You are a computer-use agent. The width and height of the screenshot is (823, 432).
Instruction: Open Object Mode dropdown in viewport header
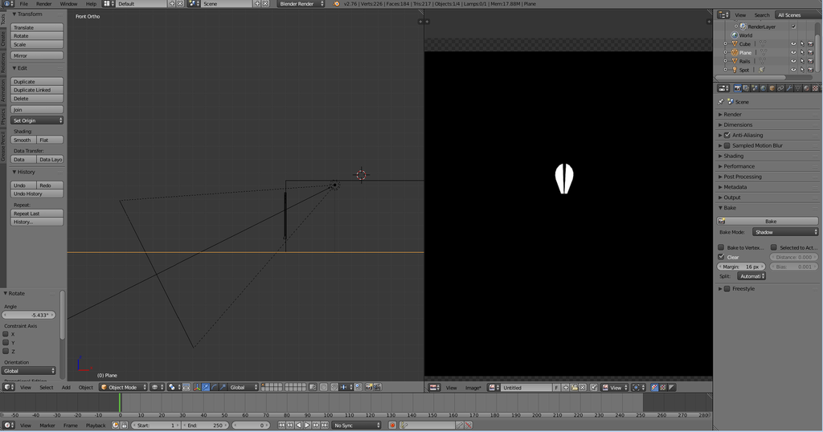[125, 388]
